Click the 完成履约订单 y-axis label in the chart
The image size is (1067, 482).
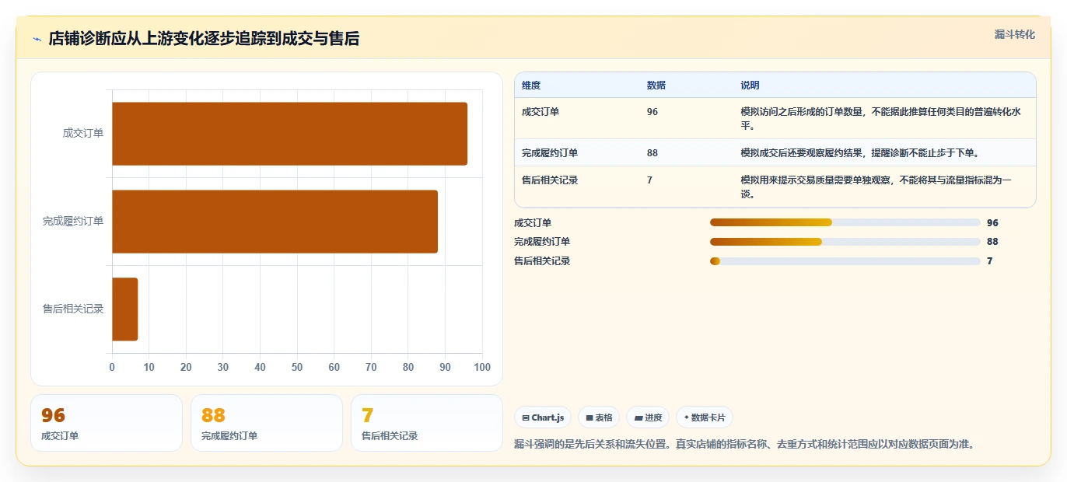coord(73,222)
